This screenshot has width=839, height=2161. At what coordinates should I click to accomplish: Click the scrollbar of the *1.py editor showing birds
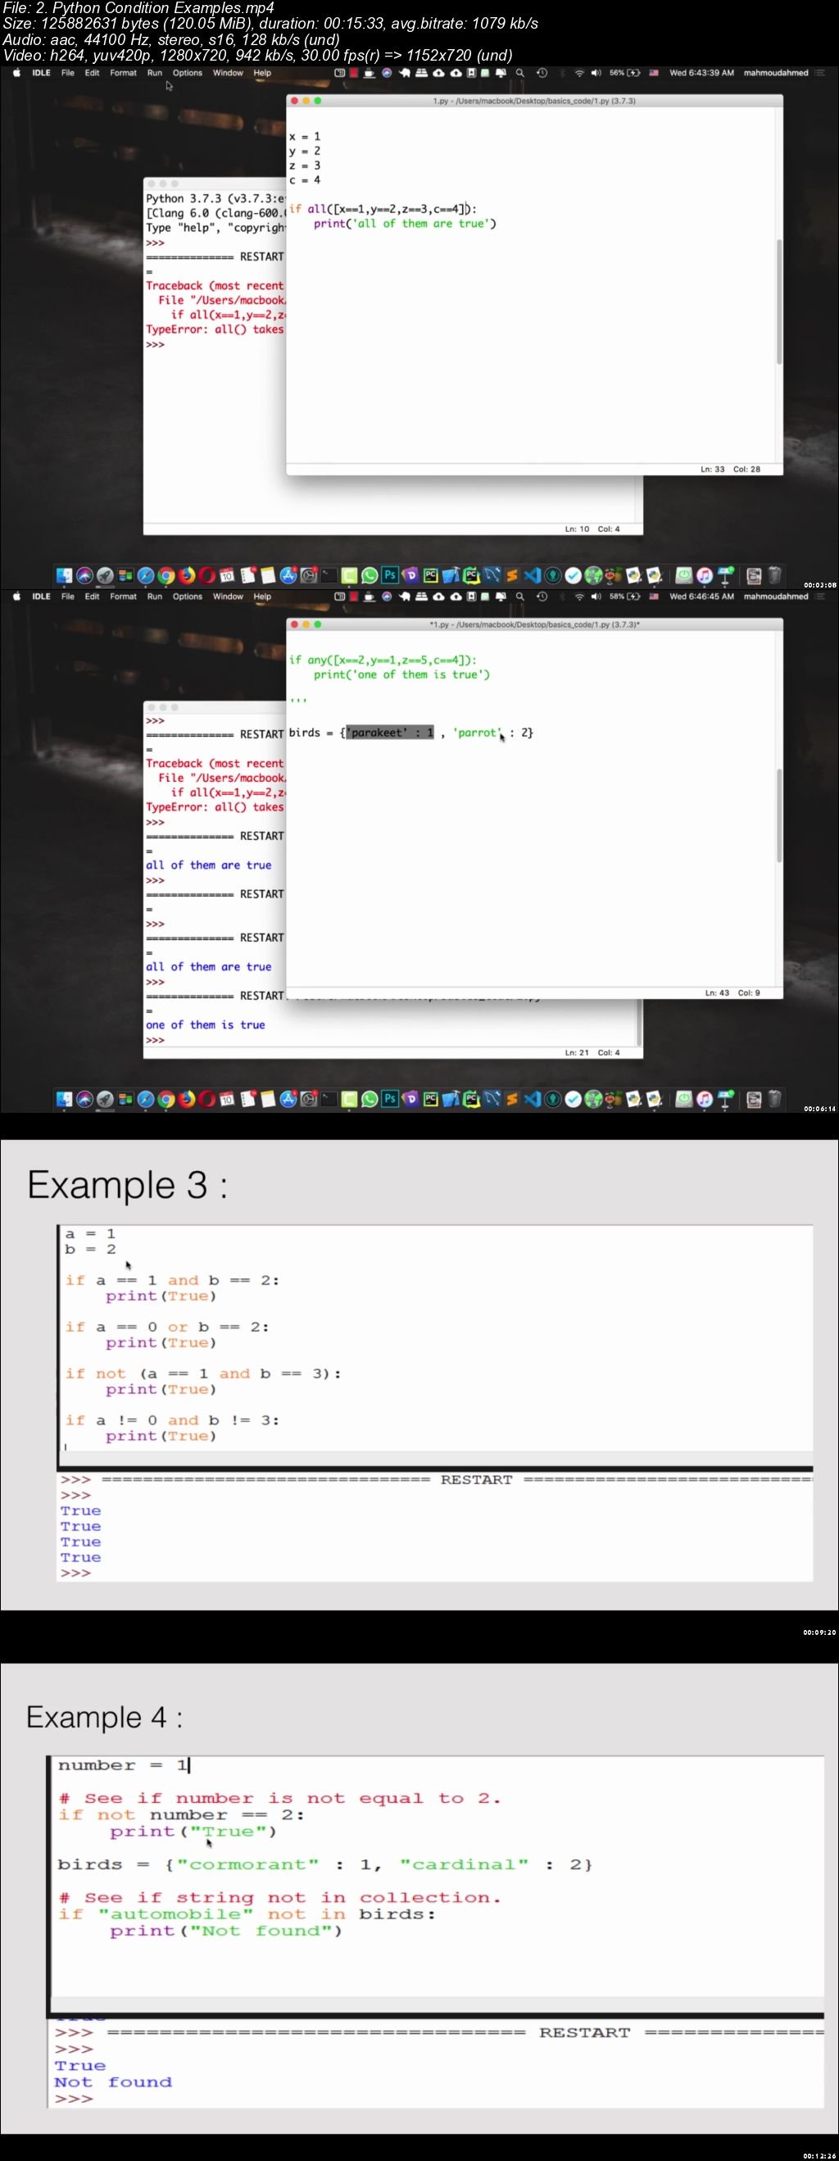click(778, 815)
